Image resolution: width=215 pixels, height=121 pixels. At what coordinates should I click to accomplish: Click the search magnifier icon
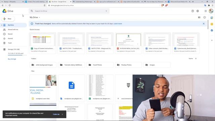click(32, 11)
